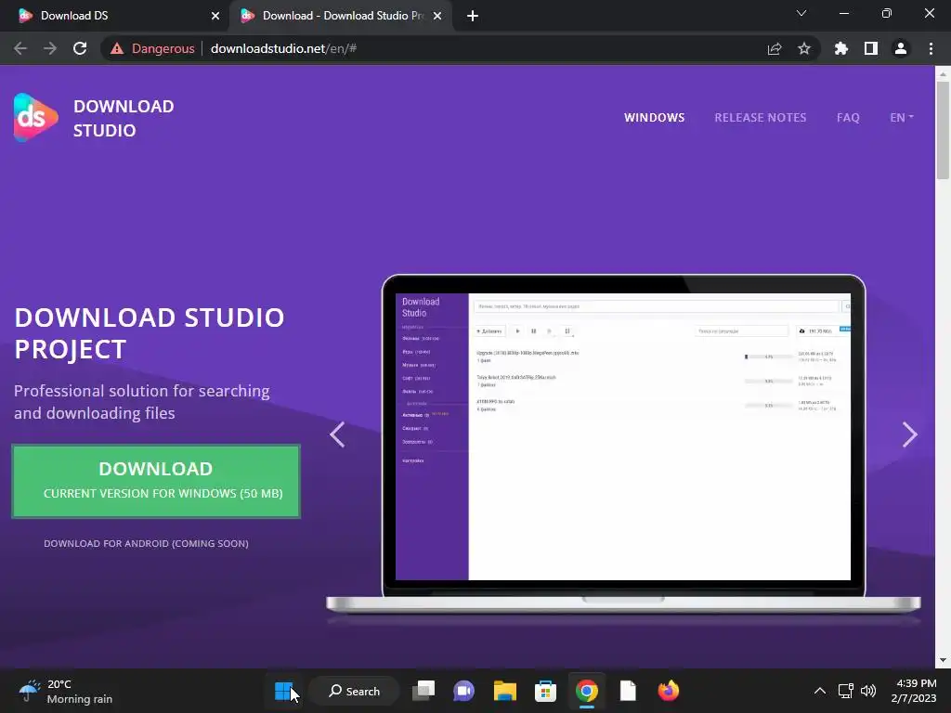Open the Teams Chat taskbar icon

(464, 691)
